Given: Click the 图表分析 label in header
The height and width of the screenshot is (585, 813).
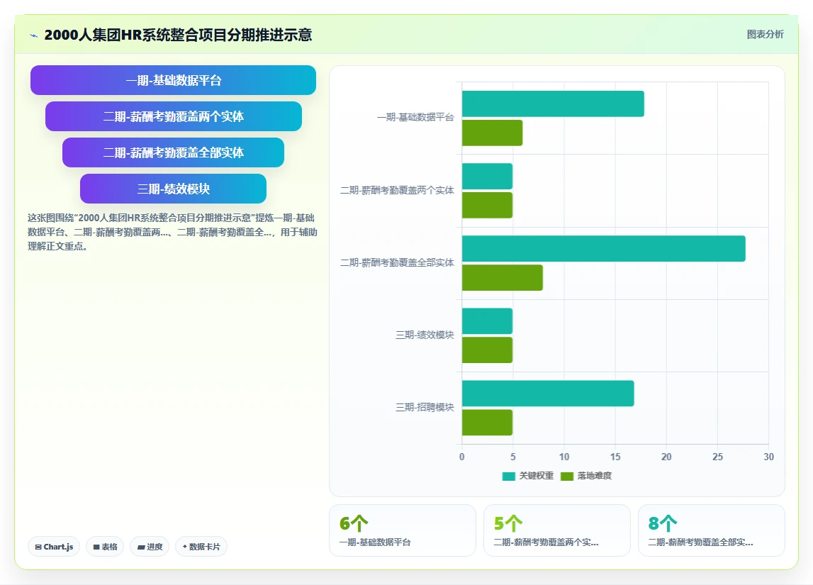Looking at the screenshot, I should 765,34.
